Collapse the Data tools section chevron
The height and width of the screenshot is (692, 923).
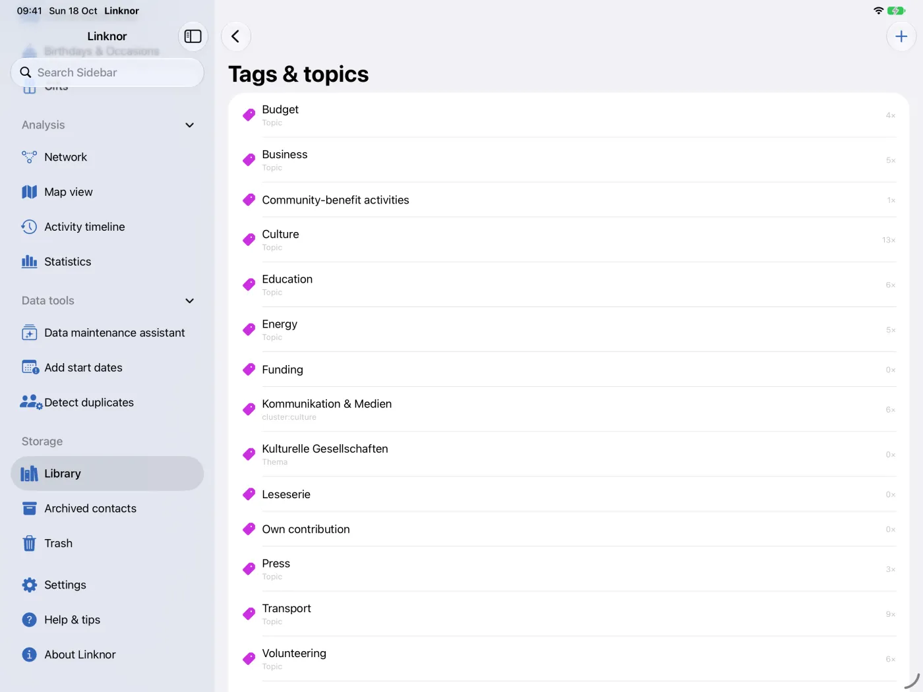pyautogui.click(x=190, y=301)
